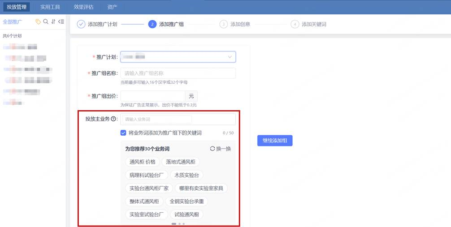Collapse the sidebar with the list icon

[x=61, y=21]
